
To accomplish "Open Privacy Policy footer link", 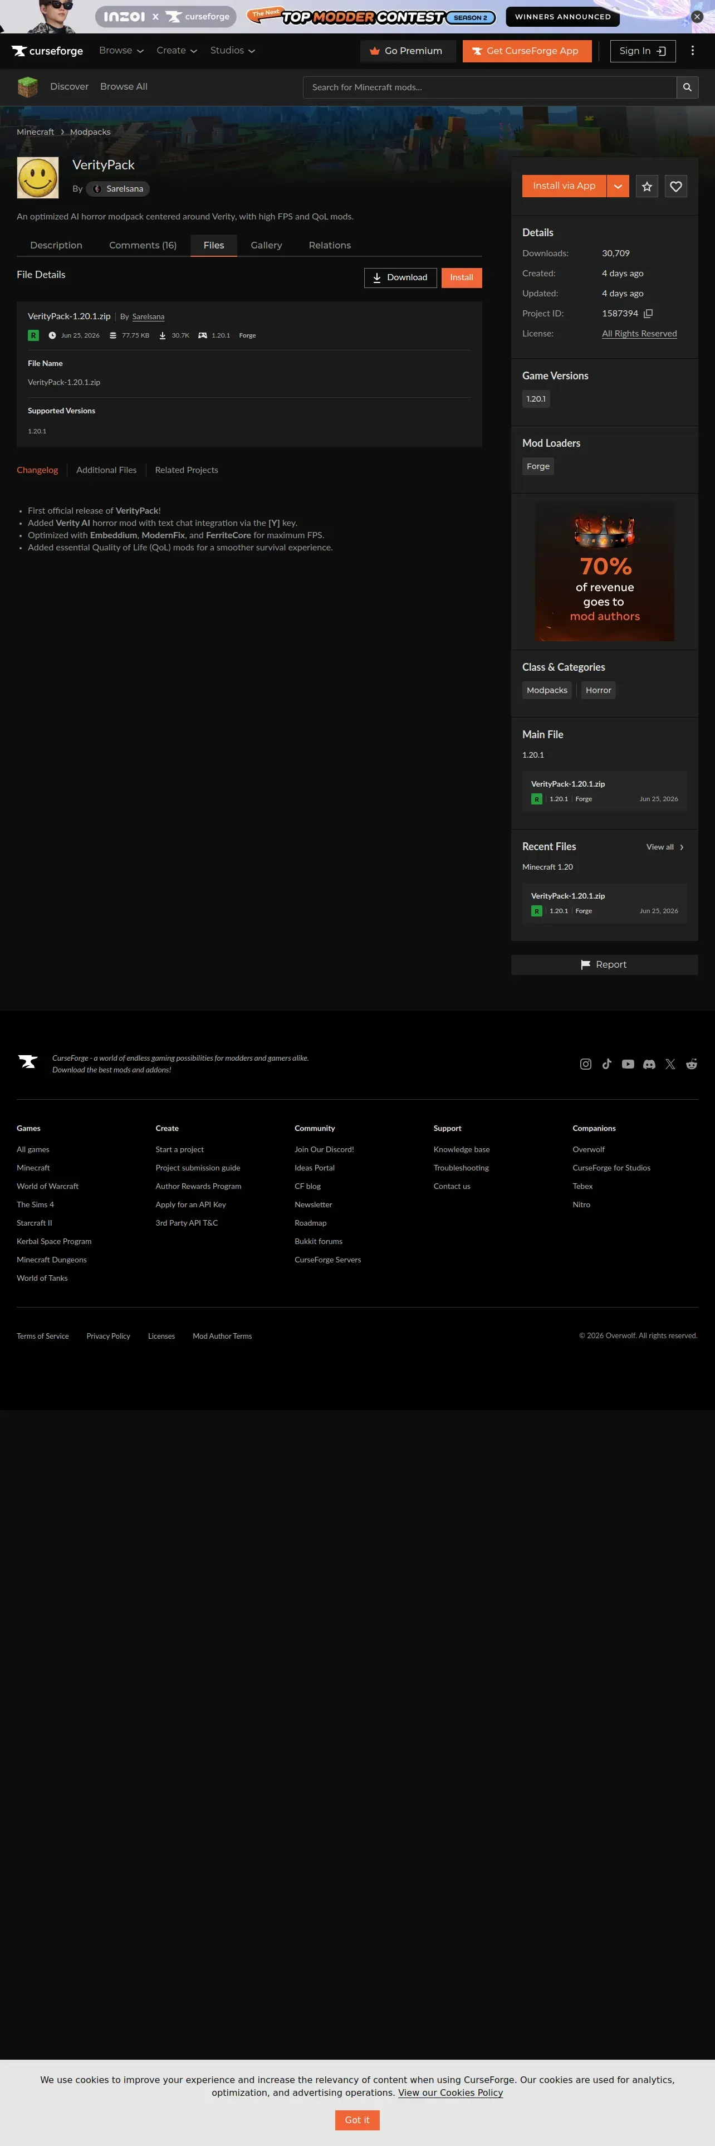I will coord(108,1337).
